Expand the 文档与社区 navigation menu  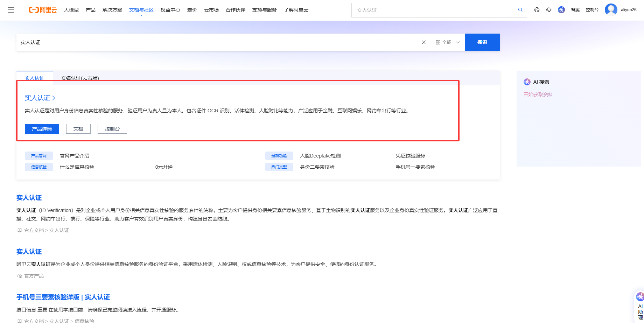(x=141, y=10)
